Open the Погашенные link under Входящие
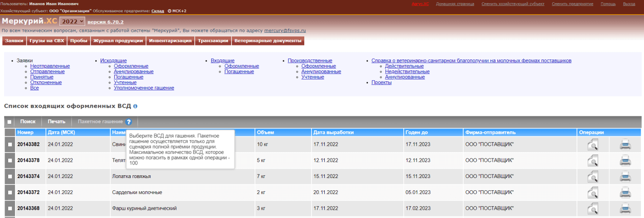Viewport: 644px width, 218px height. [x=239, y=72]
